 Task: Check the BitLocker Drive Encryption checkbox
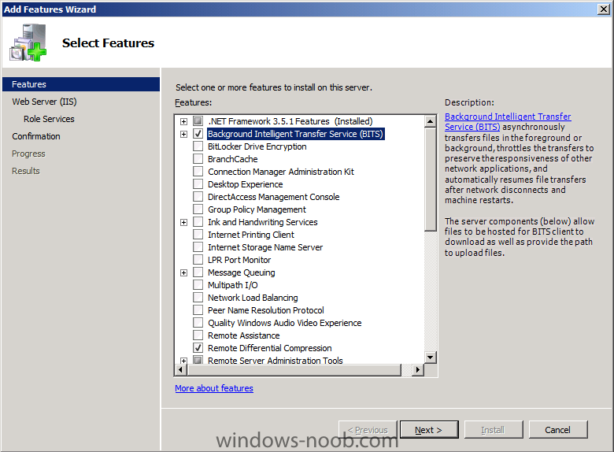pos(198,146)
